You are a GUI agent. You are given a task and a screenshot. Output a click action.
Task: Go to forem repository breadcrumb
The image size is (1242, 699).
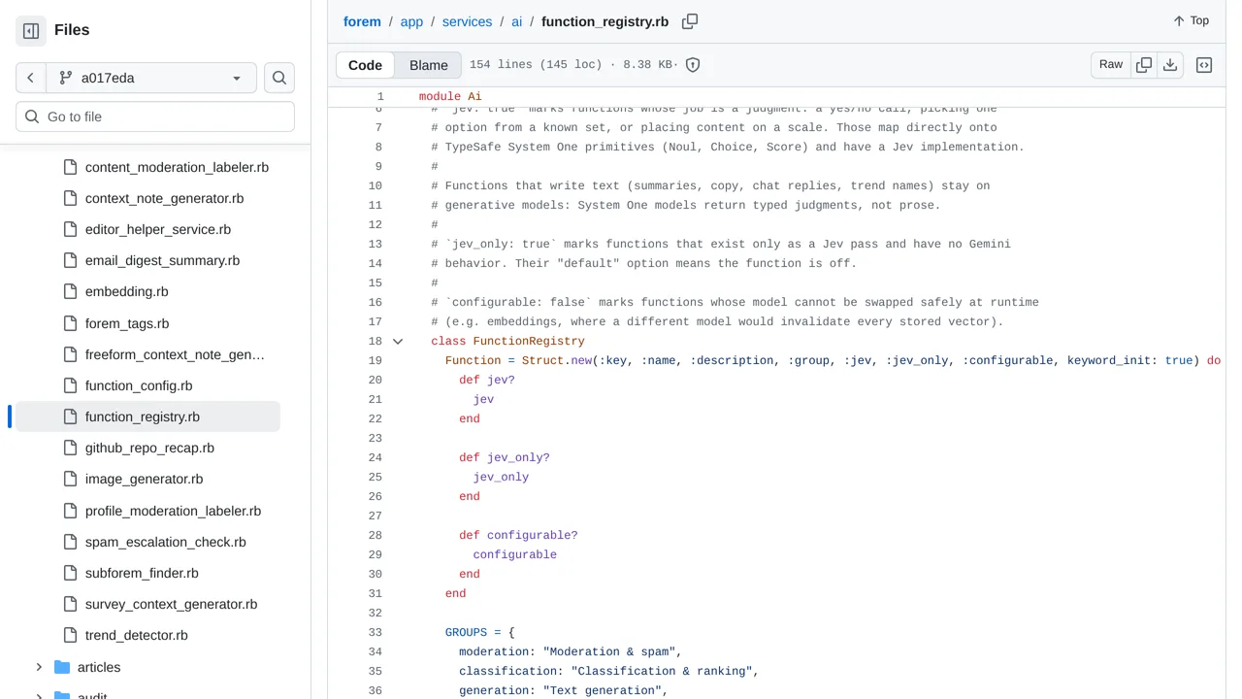pyautogui.click(x=362, y=21)
